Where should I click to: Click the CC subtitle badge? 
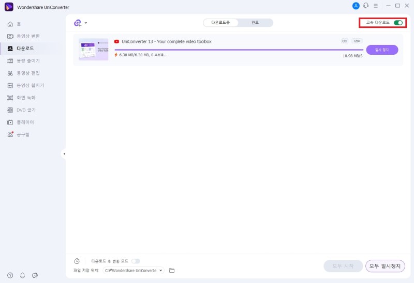coord(345,41)
